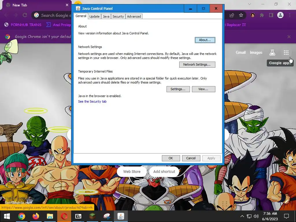Screen dimensions: 296x222
Task: Open Google apps grid in Chrome
Action: pos(286,53)
